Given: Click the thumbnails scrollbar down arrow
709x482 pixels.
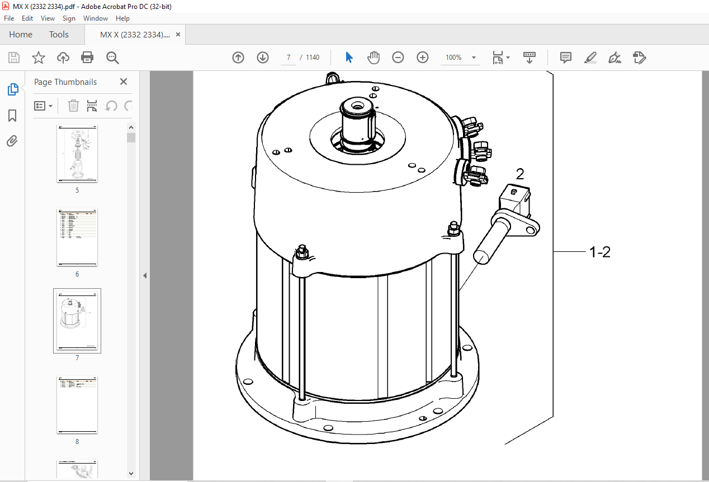Looking at the screenshot, I should pyautogui.click(x=131, y=473).
